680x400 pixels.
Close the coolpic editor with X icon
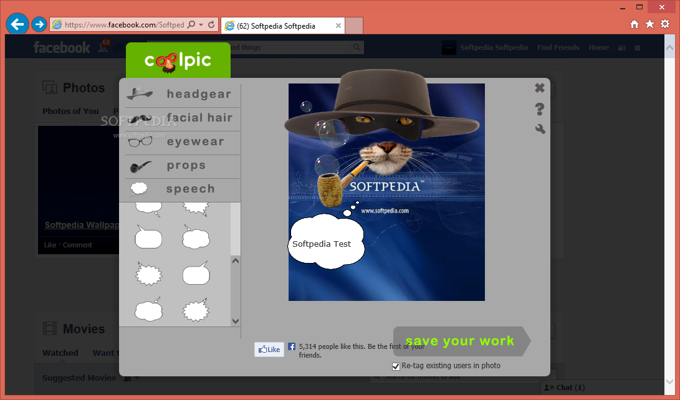tap(540, 88)
